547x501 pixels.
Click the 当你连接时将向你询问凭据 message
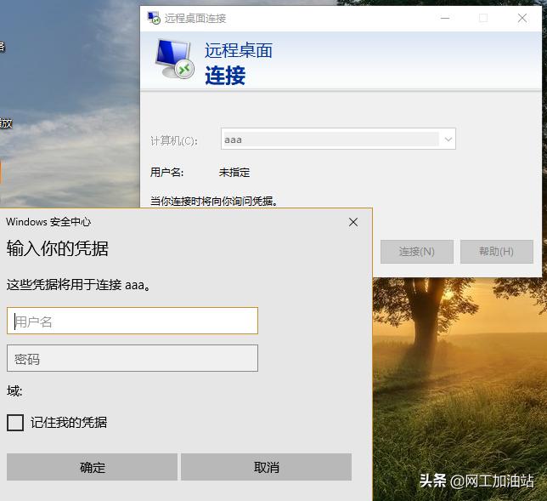click(x=214, y=202)
